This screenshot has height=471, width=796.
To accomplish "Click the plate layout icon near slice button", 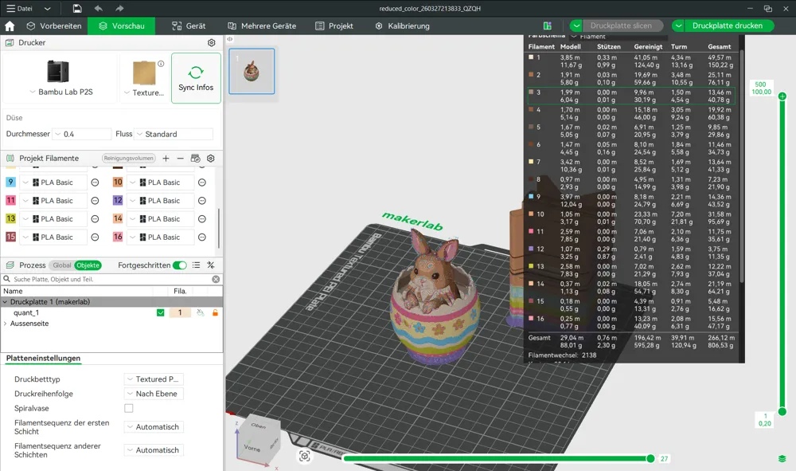I will pos(548,26).
